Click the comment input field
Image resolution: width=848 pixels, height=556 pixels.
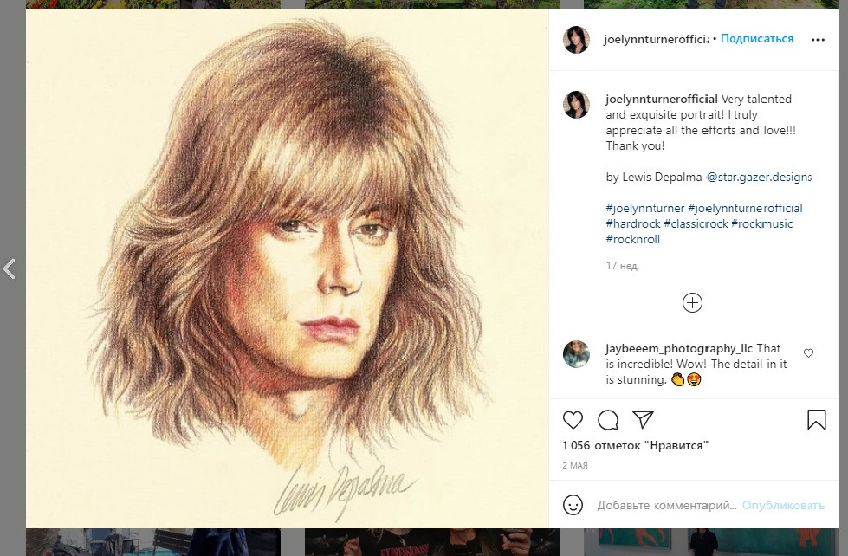coord(666,505)
